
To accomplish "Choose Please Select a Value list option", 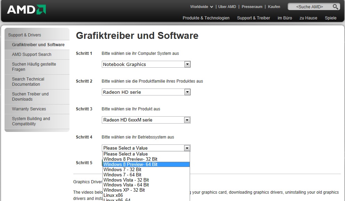I will click(146, 154).
